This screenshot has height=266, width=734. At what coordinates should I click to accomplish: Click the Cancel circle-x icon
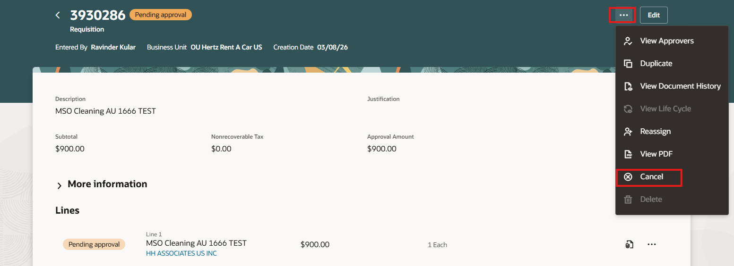[628, 177]
